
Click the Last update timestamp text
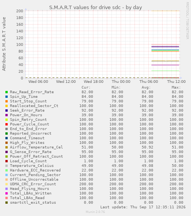(x=143, y=207)
